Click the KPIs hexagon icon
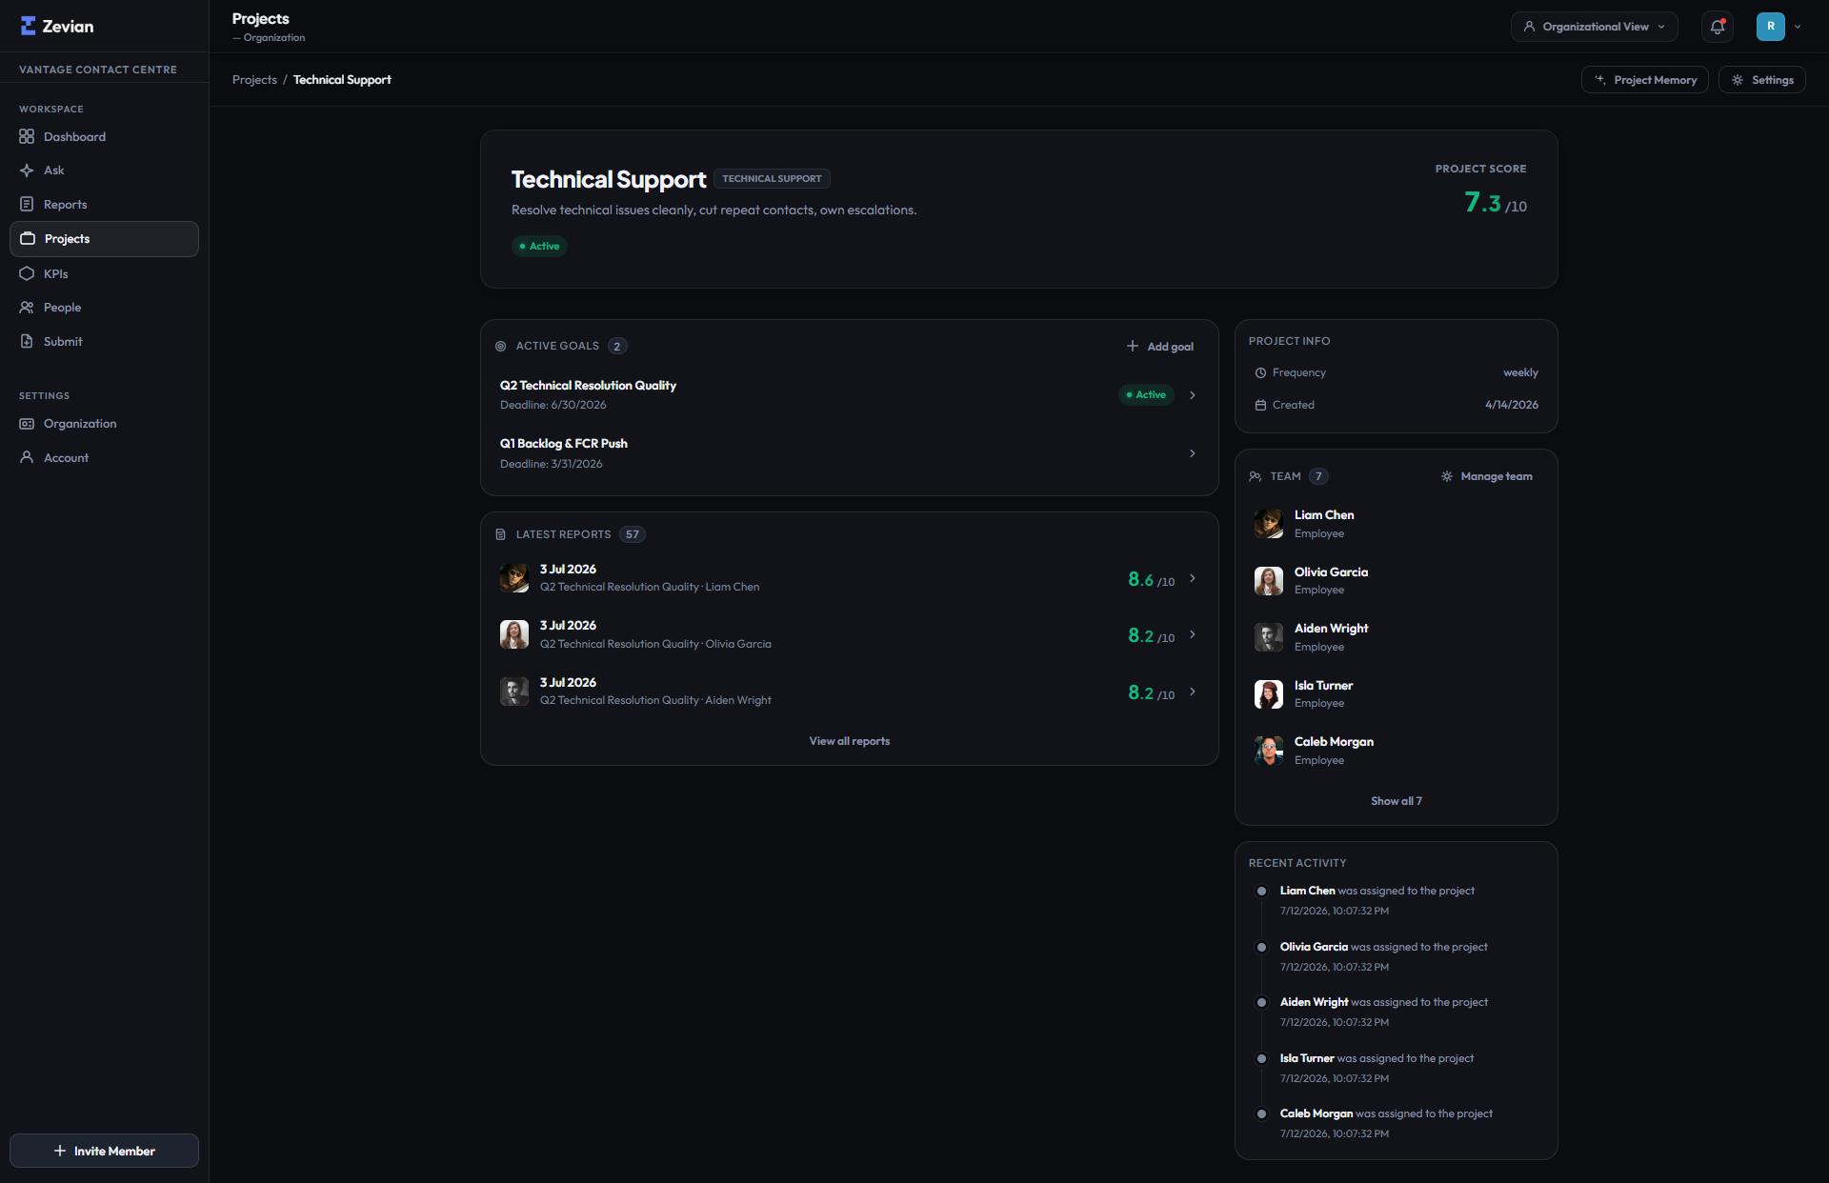Image resolution: width=1829 pixels, height=1183 pixels. tap(27, 273)
